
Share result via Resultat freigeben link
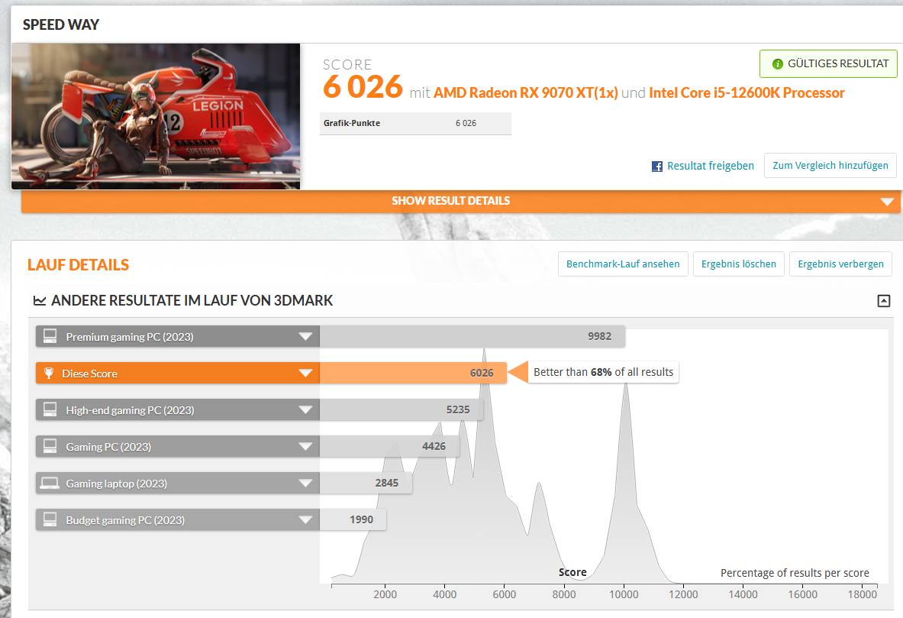click(710, 166)
